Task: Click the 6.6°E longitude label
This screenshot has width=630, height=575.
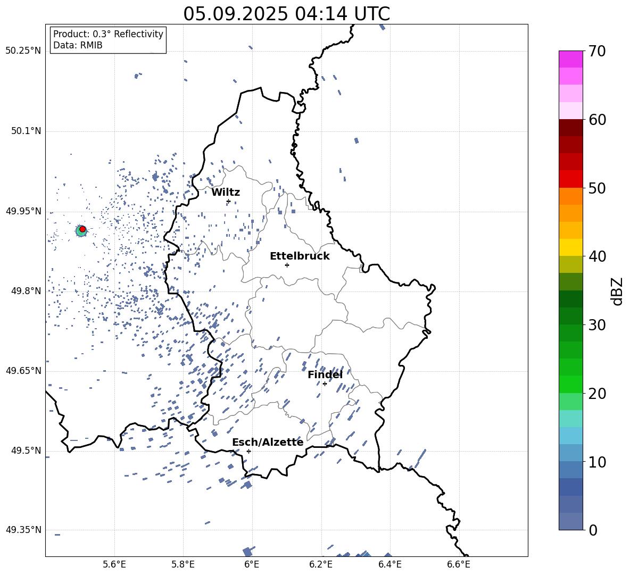Action: tap(459, 564)
